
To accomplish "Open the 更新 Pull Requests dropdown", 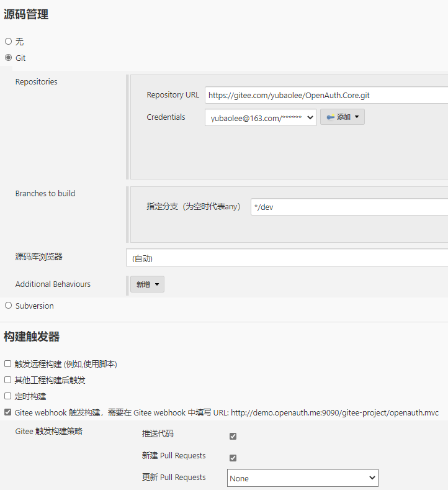I will point(302,478).
